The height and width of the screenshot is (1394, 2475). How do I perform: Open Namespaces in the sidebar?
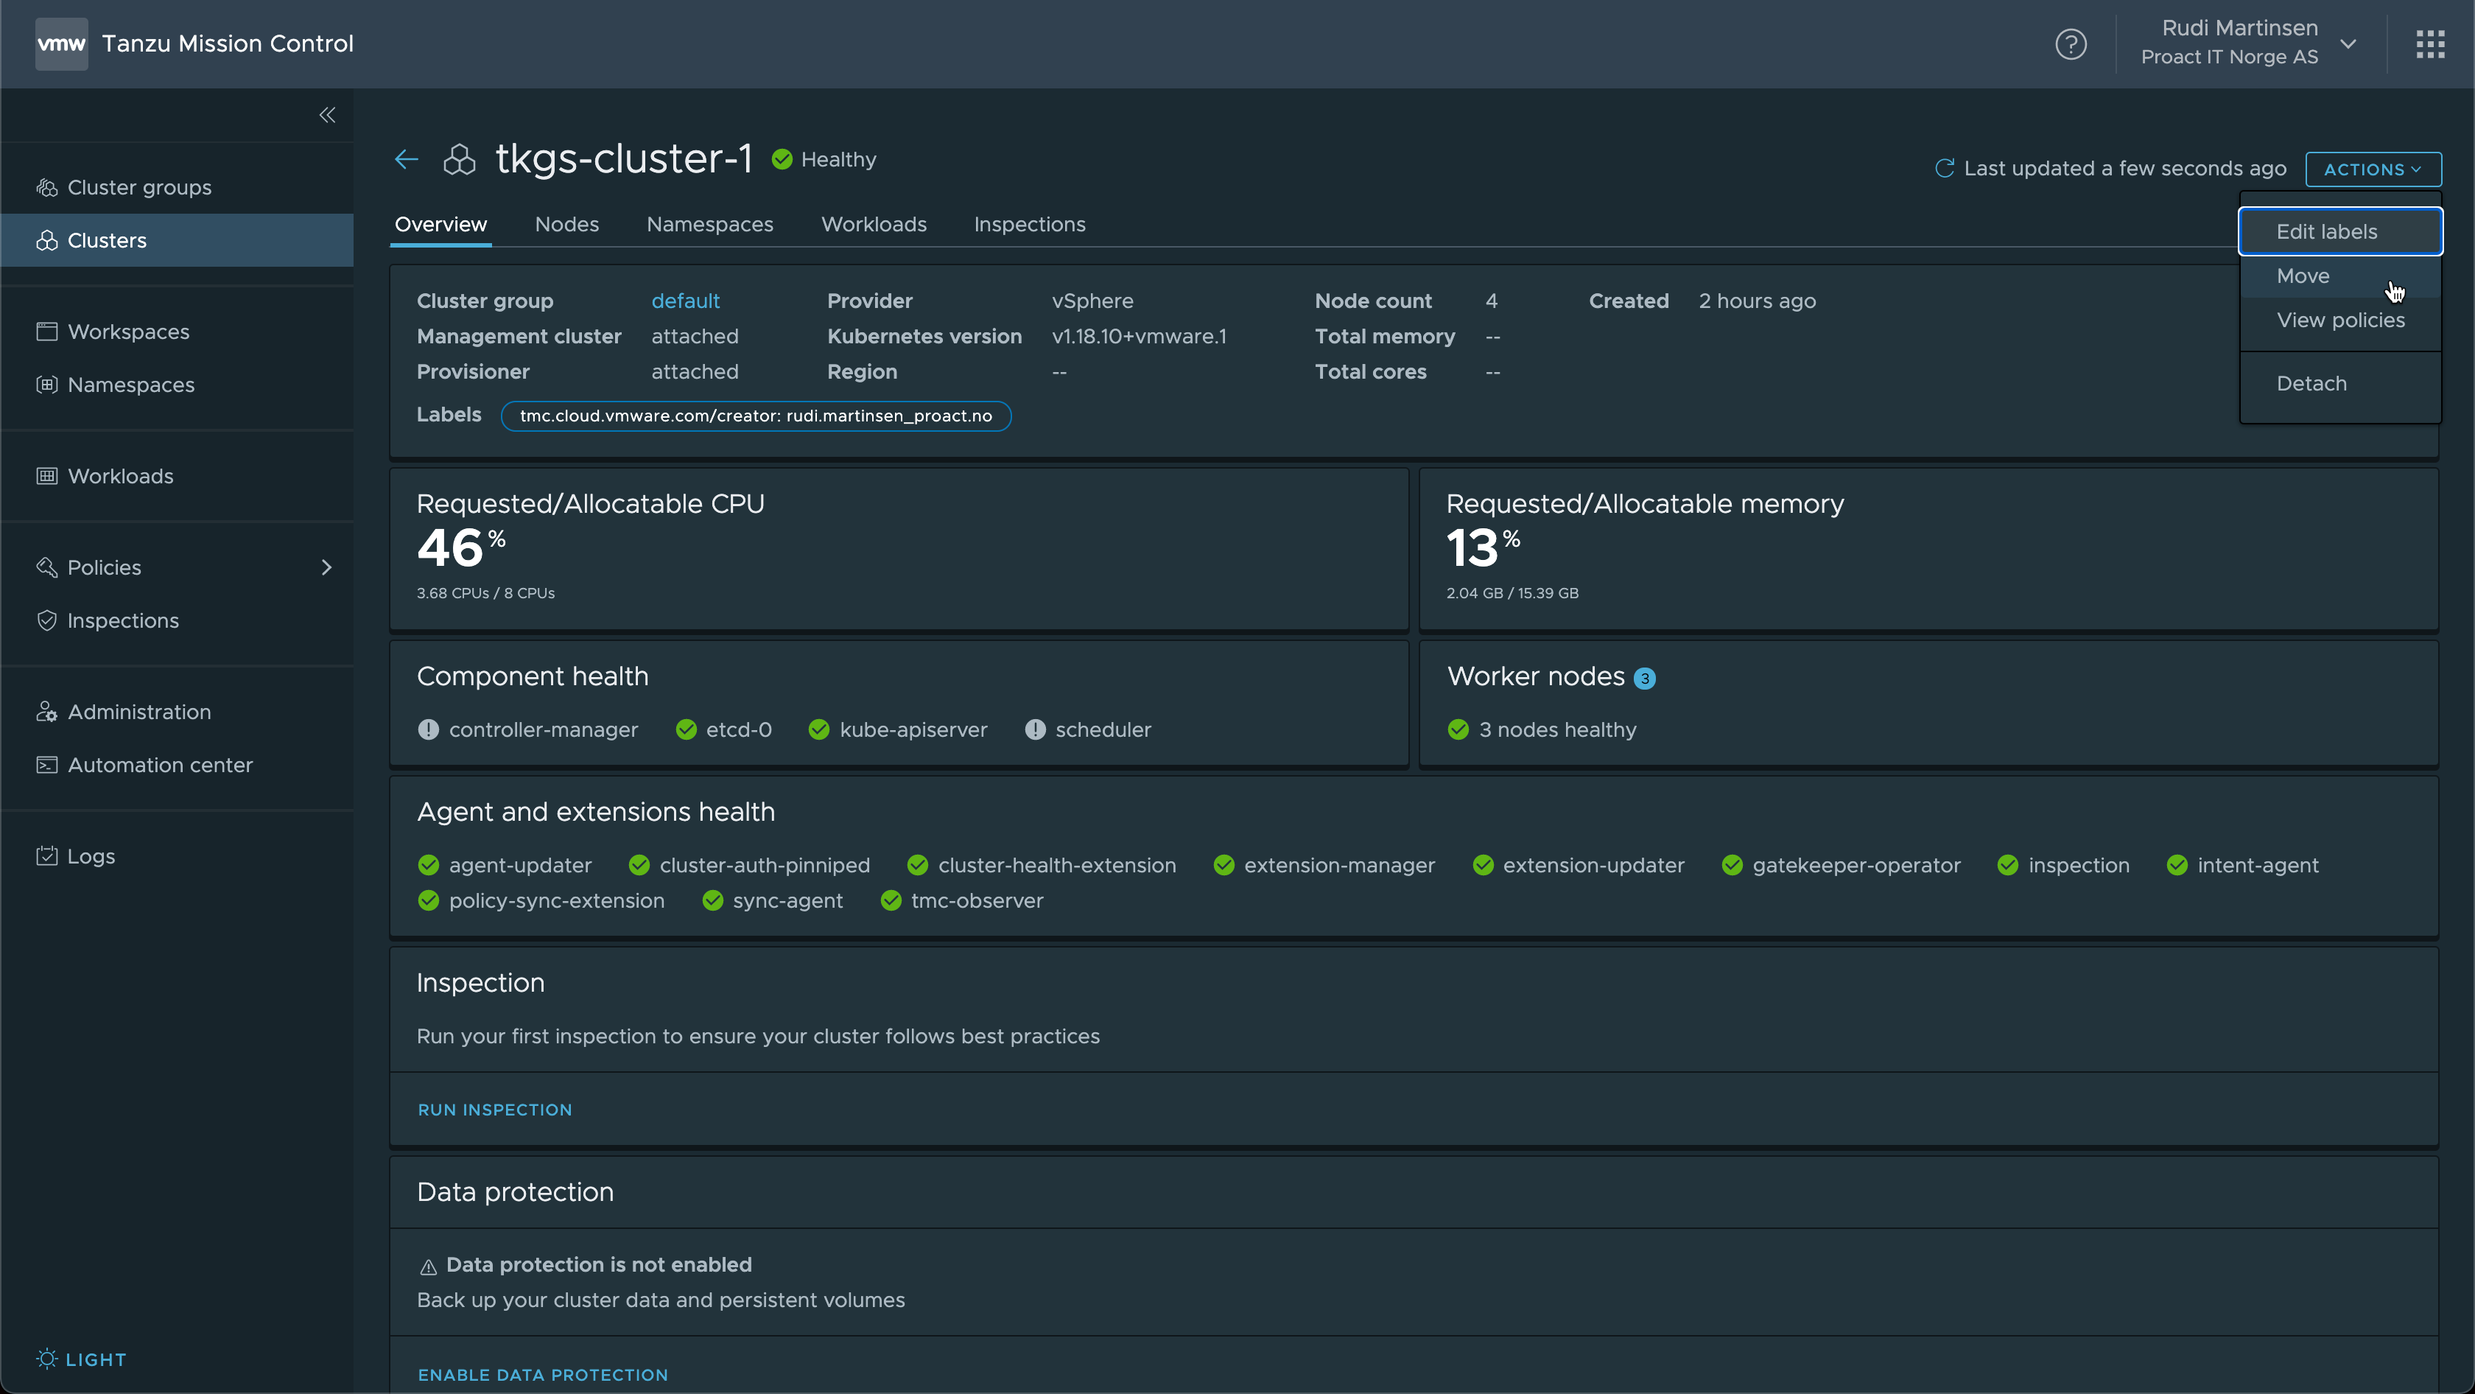[177, 385]
